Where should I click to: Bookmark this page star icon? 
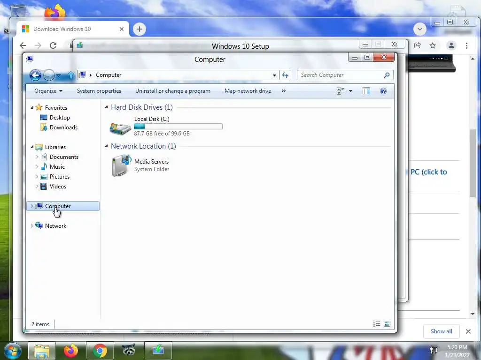tap(433, 45)
